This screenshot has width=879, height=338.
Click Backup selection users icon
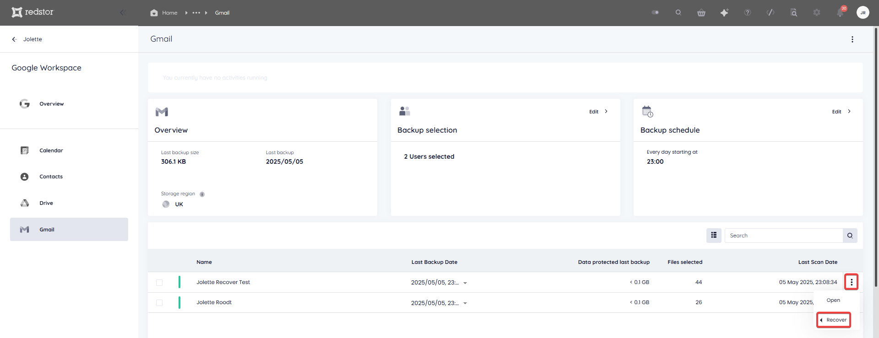coord(405,111)
